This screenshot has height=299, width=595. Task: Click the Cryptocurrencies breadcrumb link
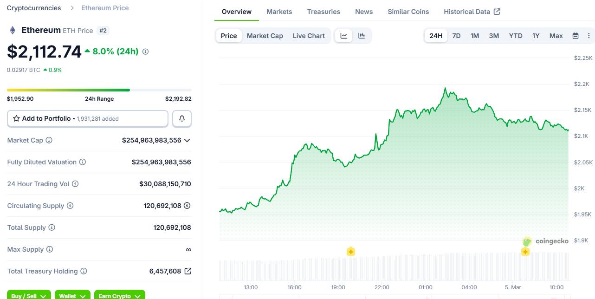(x=33, y=8)
